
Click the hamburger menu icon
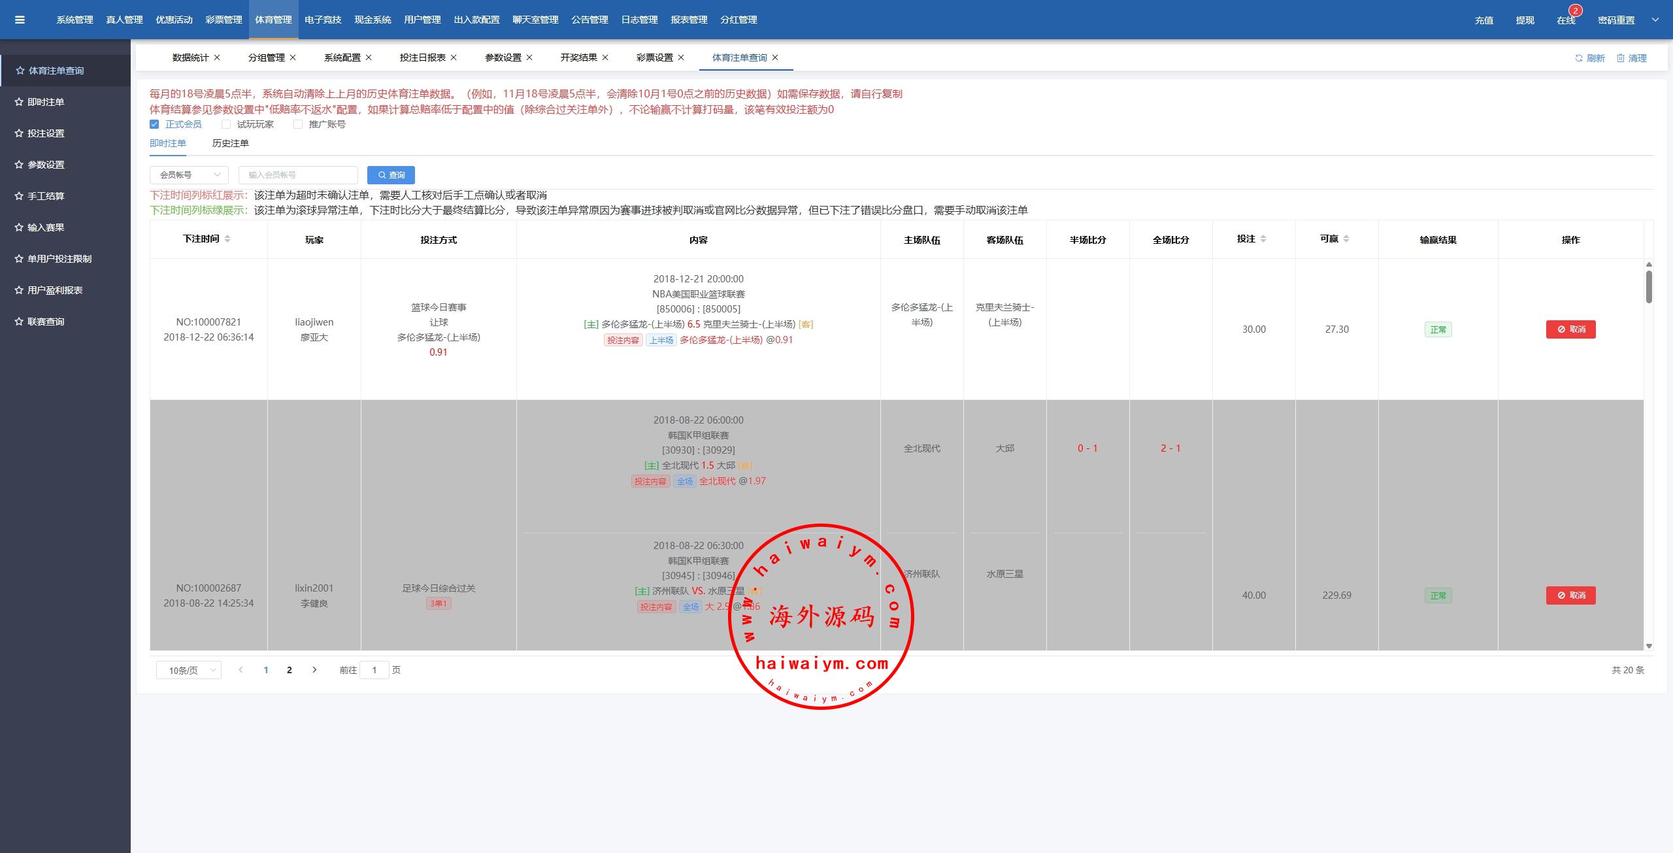[20, 20]
